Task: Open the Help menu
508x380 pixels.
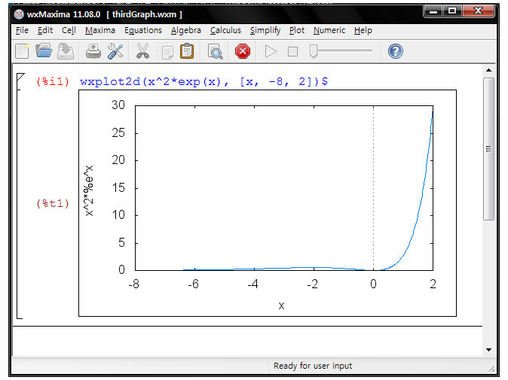Action: (x=363, y=30)
